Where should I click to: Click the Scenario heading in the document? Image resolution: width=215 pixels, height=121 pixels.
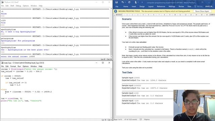point(127,19)
